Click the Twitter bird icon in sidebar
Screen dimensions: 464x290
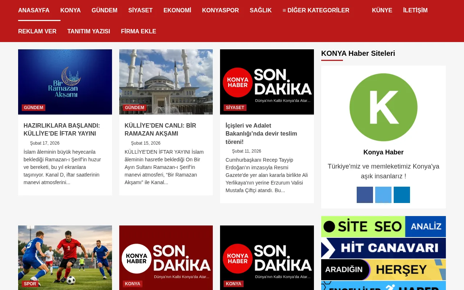[x=383, y=195]
